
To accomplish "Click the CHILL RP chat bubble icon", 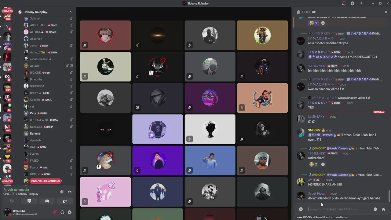I will pyautogui.click(x=298, y=12).
